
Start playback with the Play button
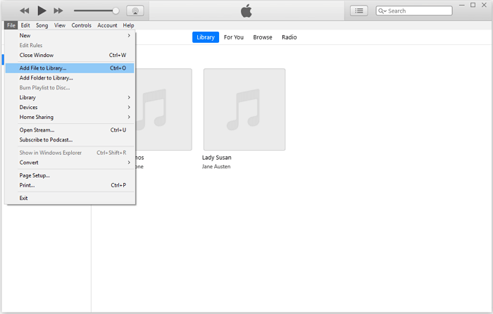[42, 11]
